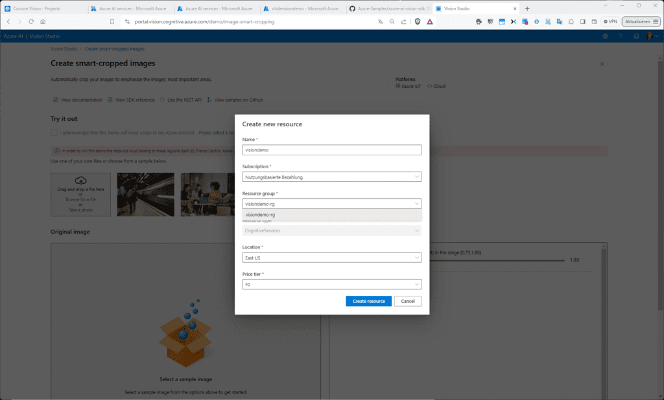Image resolution: width=664 pixels, height=400 pixels.
Task: Click Azure AI header link
Action: coord(13,36)
